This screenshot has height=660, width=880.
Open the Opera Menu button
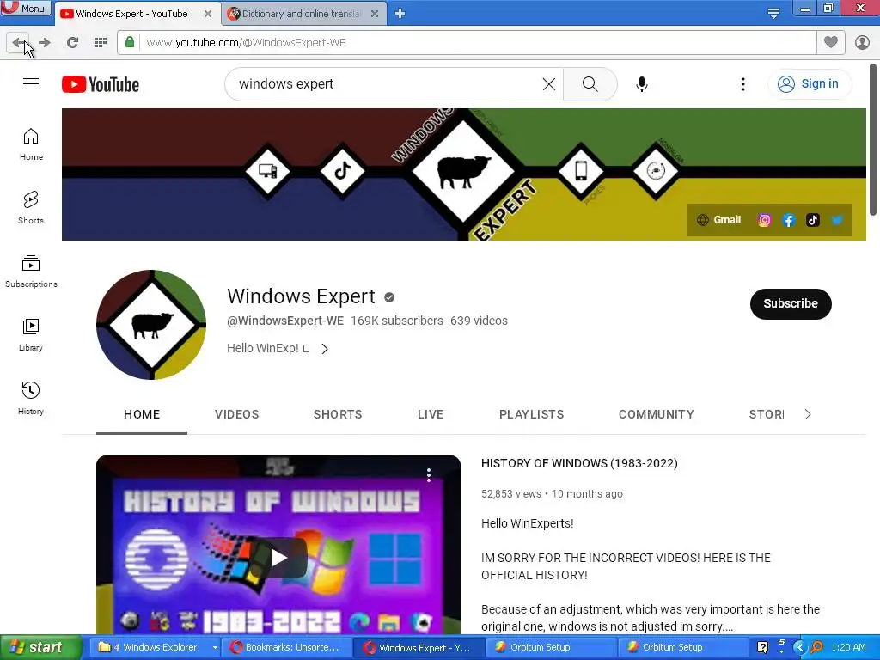26,8
